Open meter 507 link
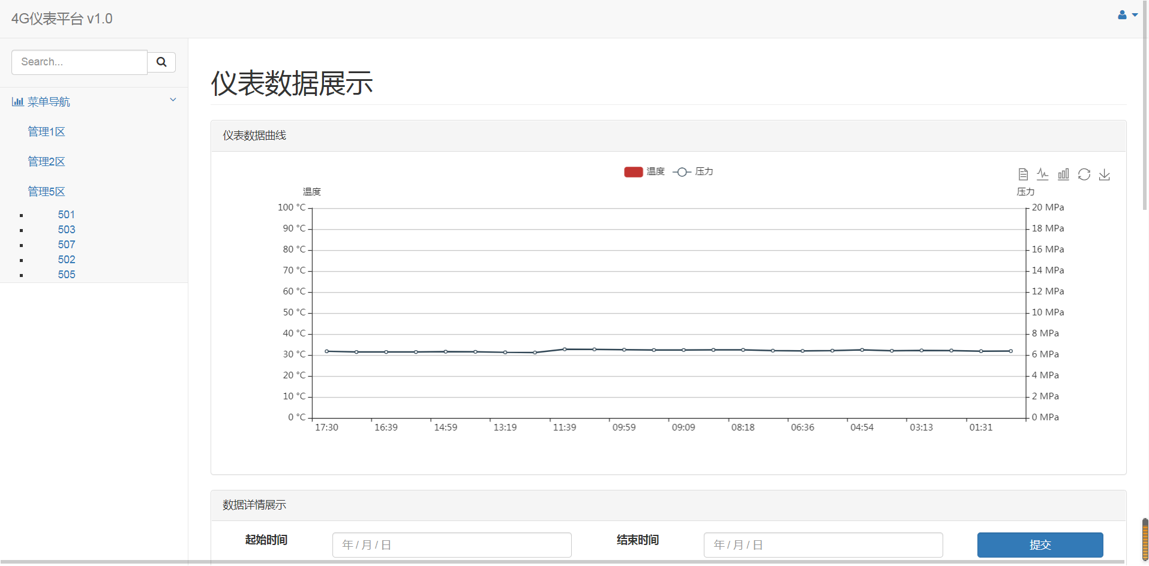The width and height of the screenshot is (1149, 566). [67, 245]
